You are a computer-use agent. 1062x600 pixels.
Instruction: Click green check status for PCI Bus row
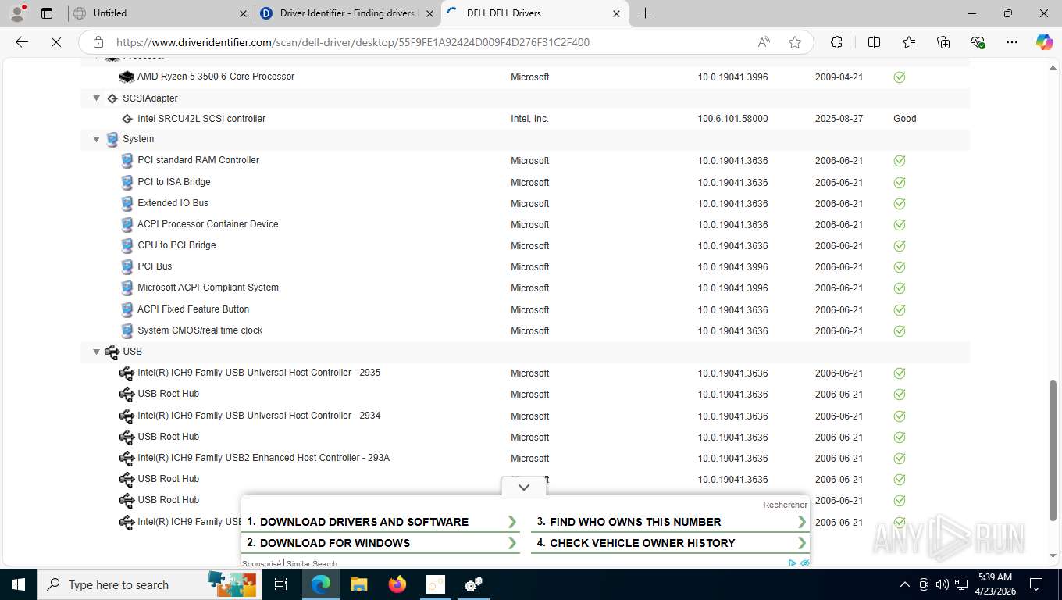[x=900, y=267]
